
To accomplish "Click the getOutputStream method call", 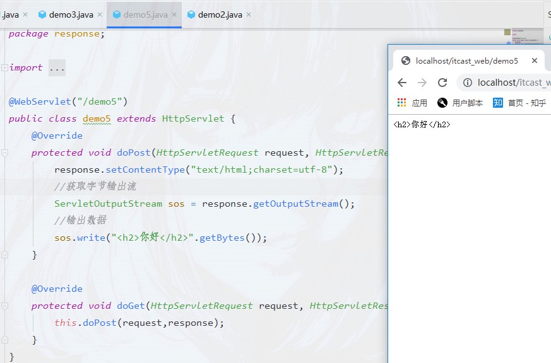I will coord(295,204).
